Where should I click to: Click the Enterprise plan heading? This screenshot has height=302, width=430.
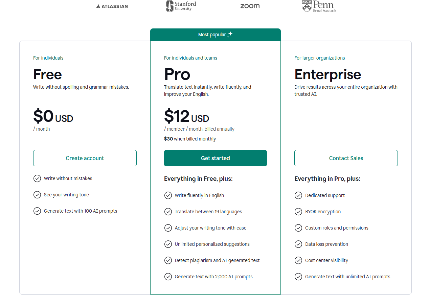point(327,74)
